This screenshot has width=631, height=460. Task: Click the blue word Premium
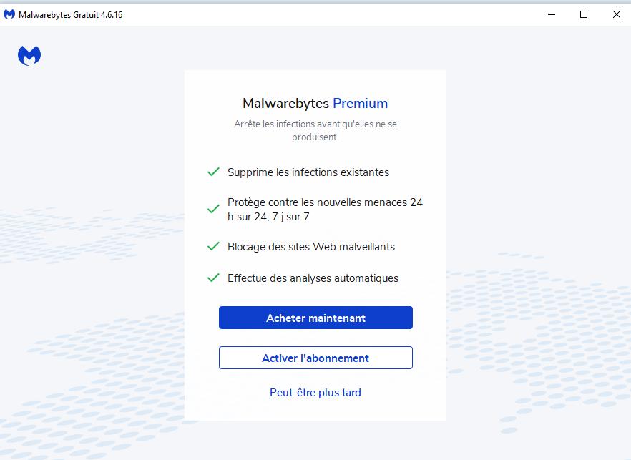(360, 104)
